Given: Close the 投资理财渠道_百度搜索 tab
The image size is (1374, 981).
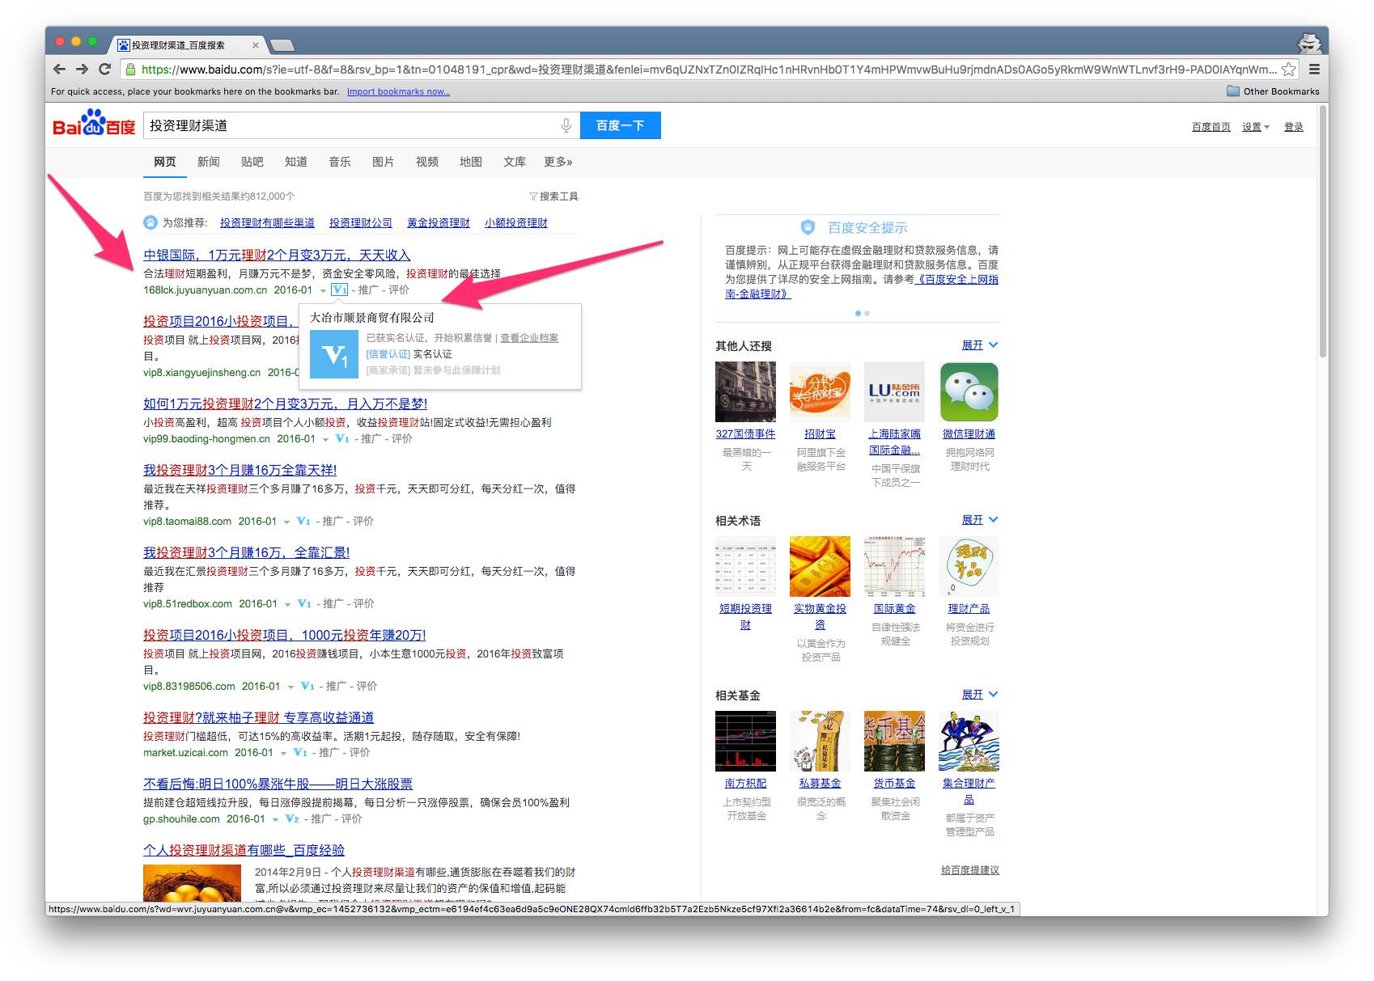Looking at the screenshot, I should click(x=256, y=45).
